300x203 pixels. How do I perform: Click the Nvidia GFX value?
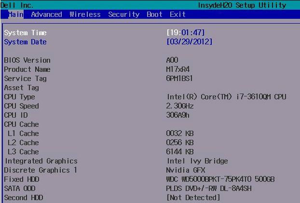click(x=186, y=170)
